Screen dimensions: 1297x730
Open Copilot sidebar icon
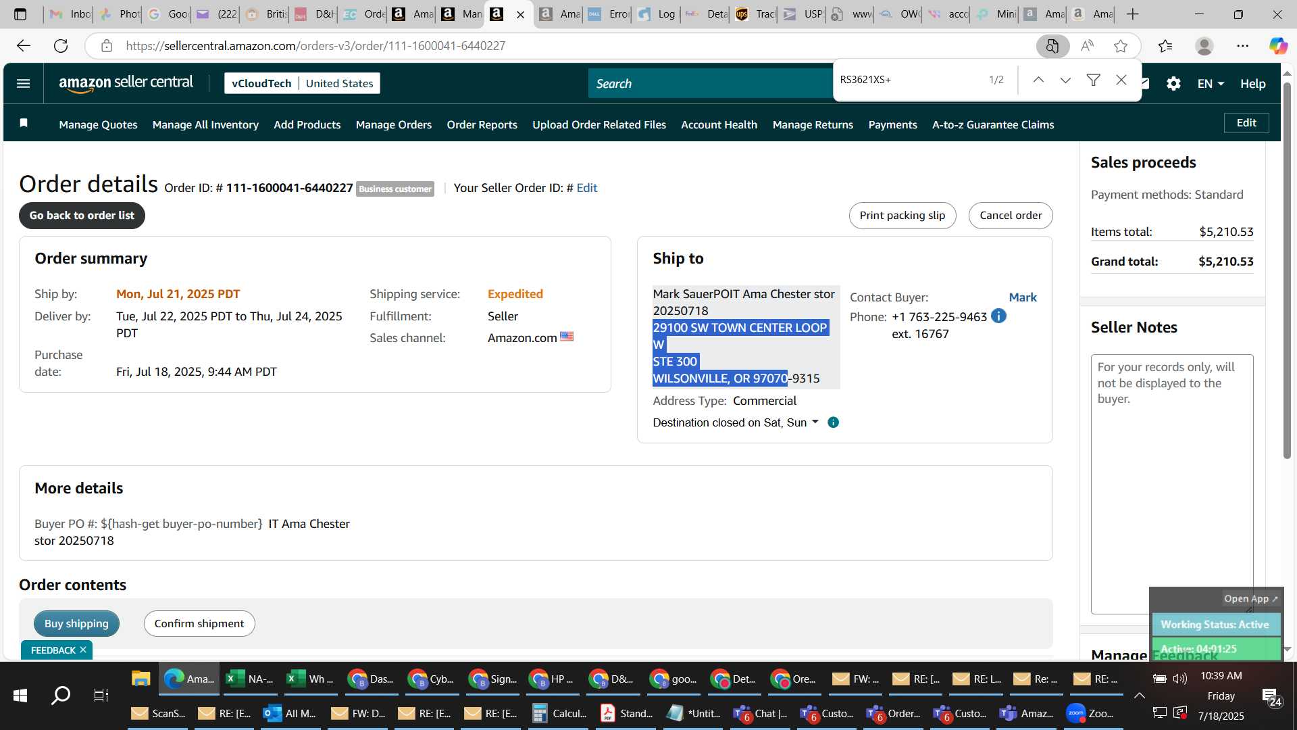[1278, 46]
